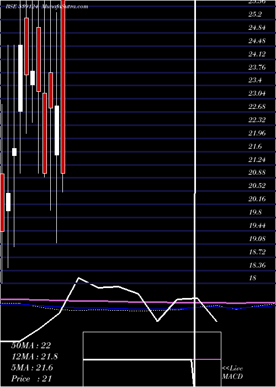276x387 pixels.
Task: Click the 20.52 price axis label
Action: (x=257, y=186)
